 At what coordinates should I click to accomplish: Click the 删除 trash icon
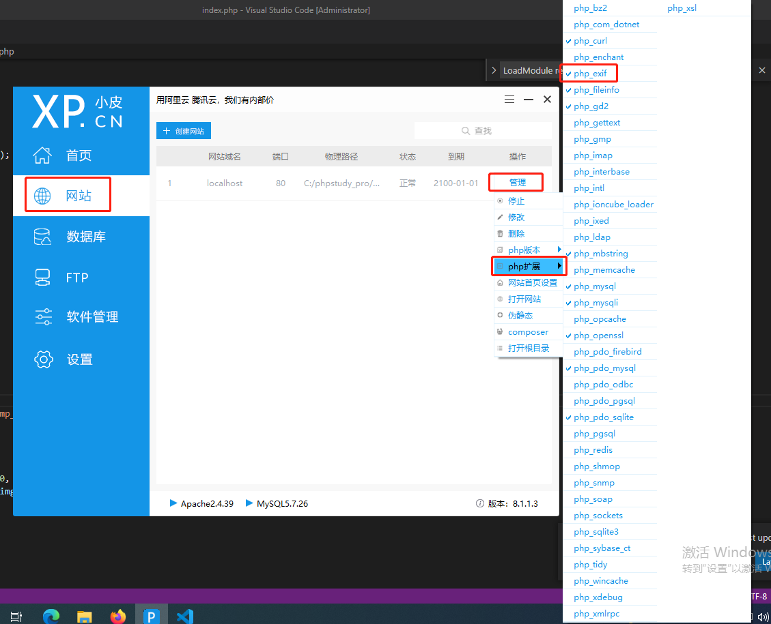(500, 234)
